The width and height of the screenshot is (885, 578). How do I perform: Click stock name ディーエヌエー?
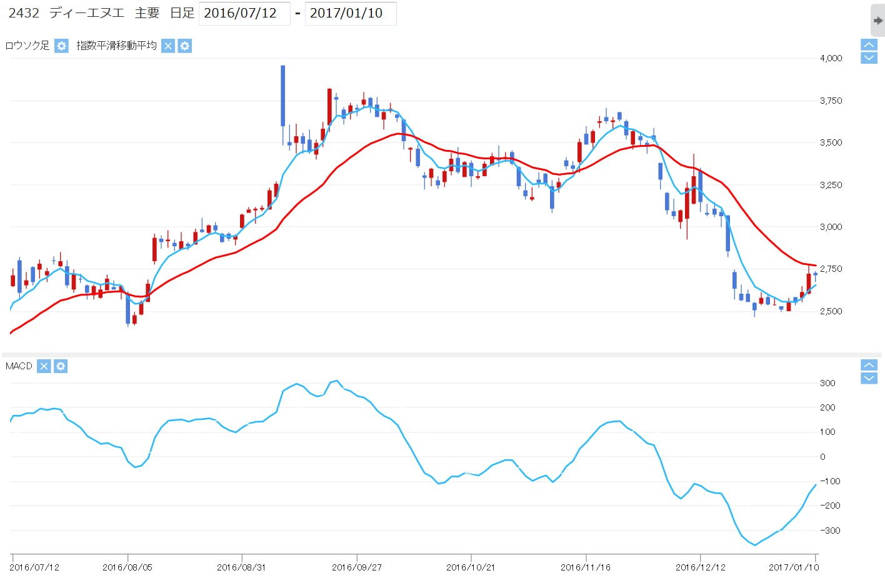86,13
